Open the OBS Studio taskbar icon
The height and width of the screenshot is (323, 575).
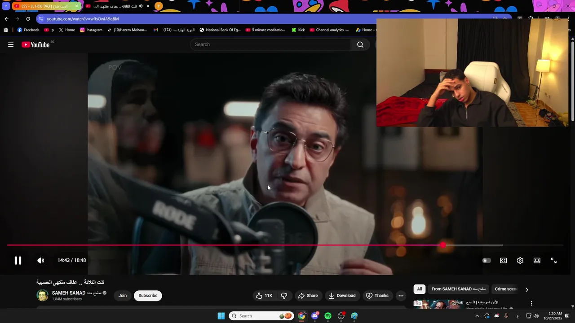pos(341,316)
